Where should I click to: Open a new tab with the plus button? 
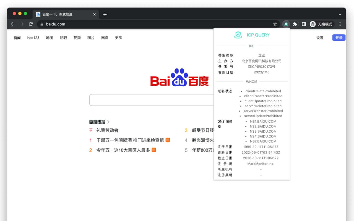coord(105,14)
